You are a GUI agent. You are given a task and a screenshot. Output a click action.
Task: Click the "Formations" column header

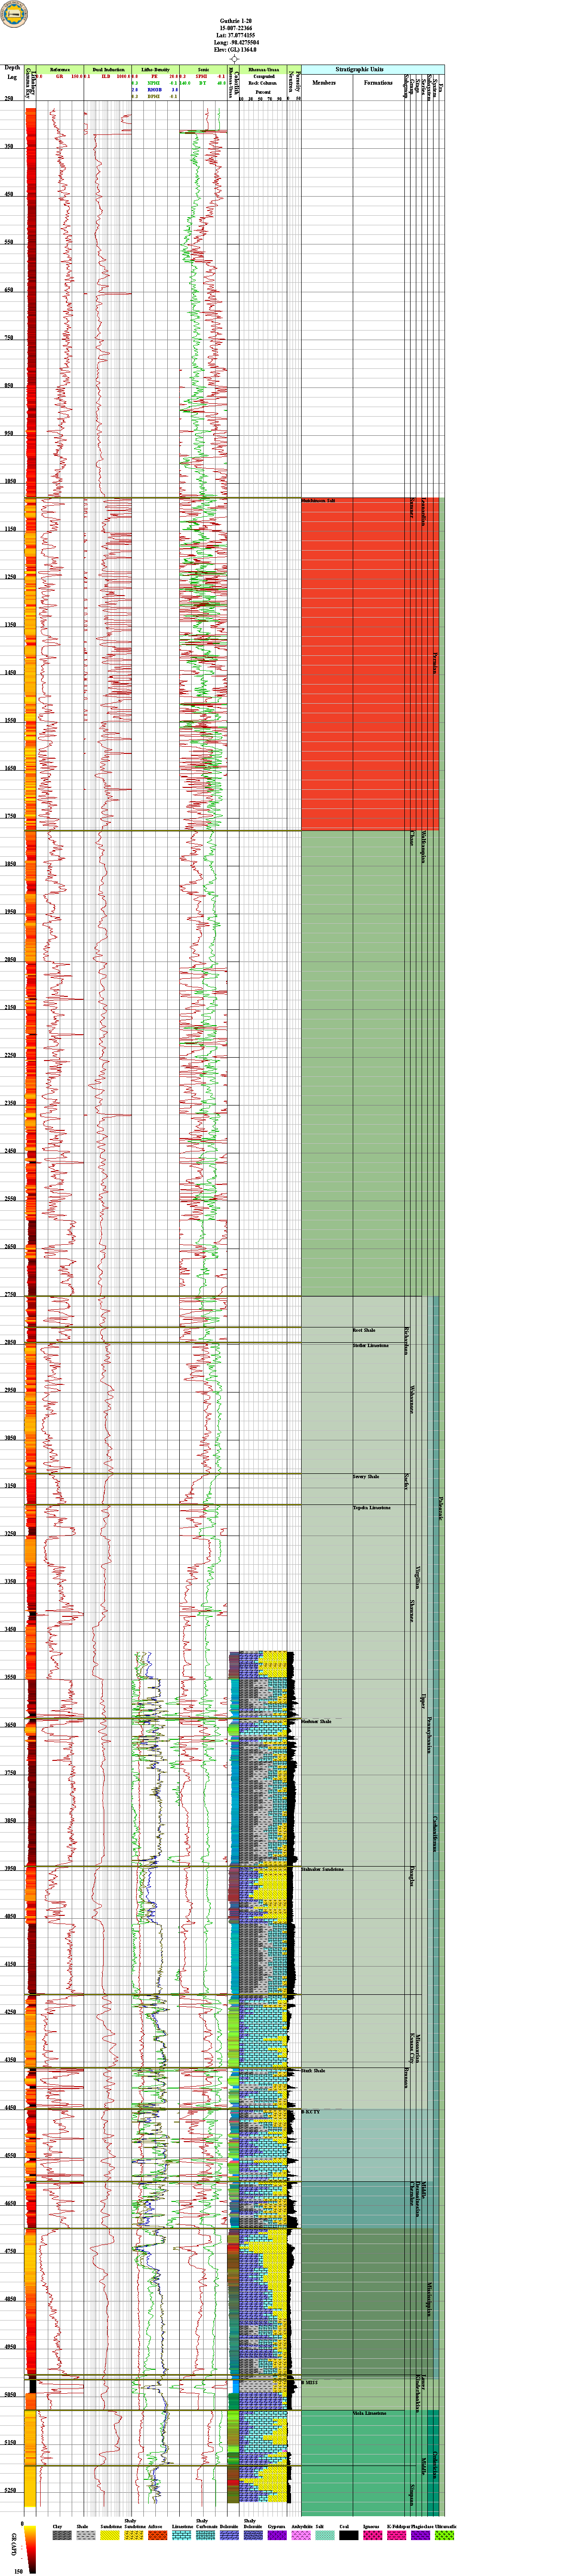coord(378,83)
